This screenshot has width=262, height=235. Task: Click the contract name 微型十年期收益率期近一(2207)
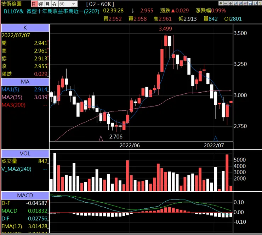pos(63,11)
